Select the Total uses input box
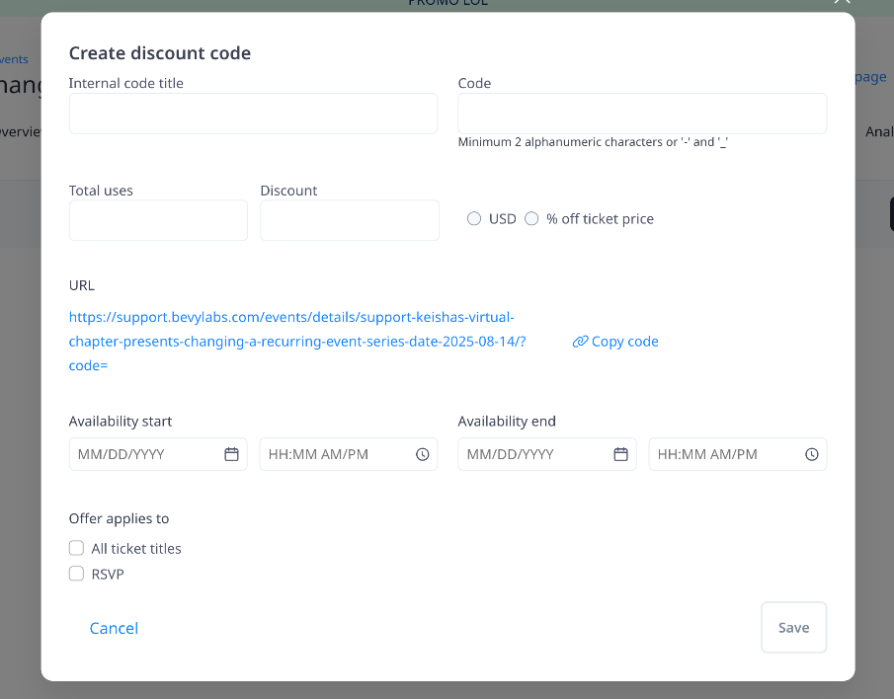Screen dimensions: 894x699 (x=158, y=220)
